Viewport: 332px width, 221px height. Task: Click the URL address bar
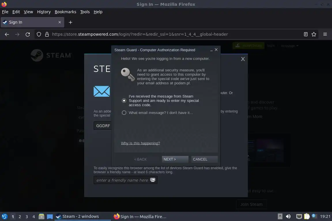176,34
